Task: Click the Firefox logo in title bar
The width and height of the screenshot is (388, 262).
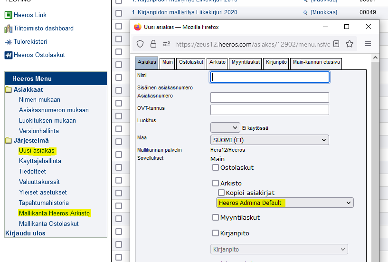Action: (138, 27)
